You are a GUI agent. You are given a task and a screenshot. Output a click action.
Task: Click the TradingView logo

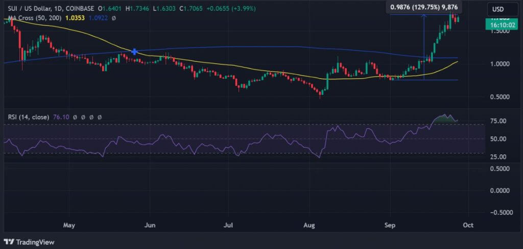[x=29, y=242]
